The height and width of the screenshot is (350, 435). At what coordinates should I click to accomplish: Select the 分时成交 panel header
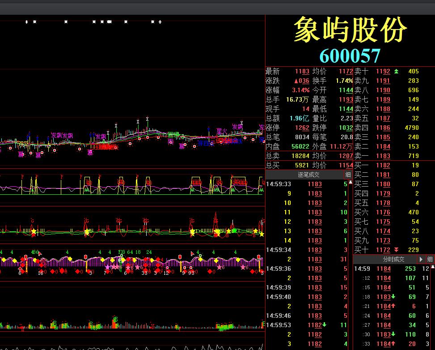pos(393,259)
